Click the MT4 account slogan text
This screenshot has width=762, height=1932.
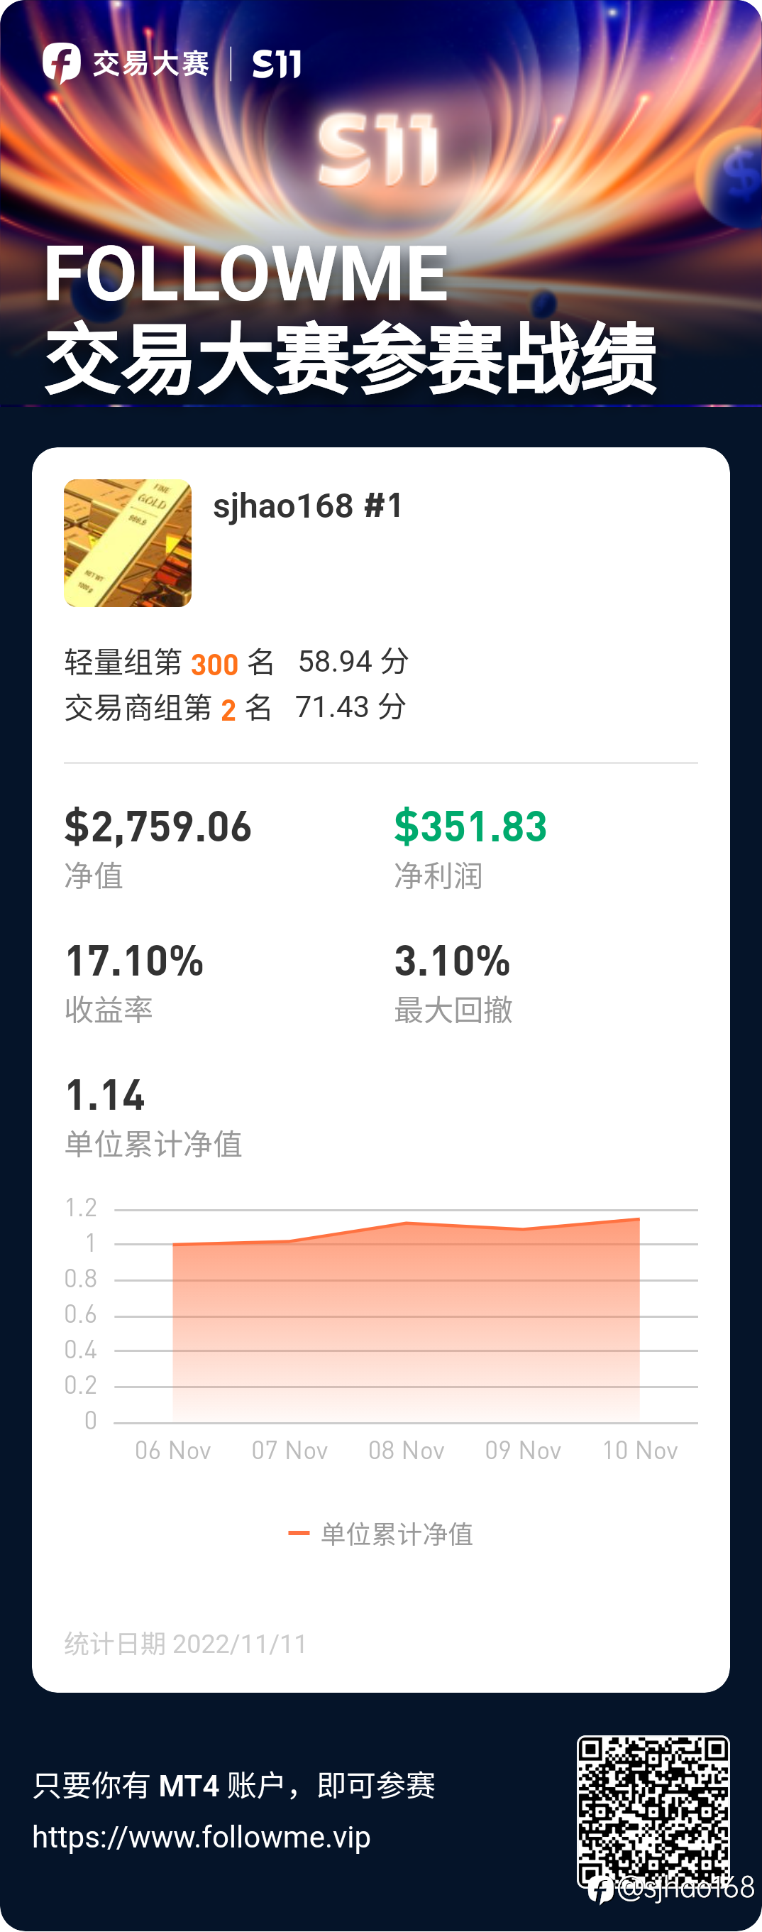(x=233, y=1786)
